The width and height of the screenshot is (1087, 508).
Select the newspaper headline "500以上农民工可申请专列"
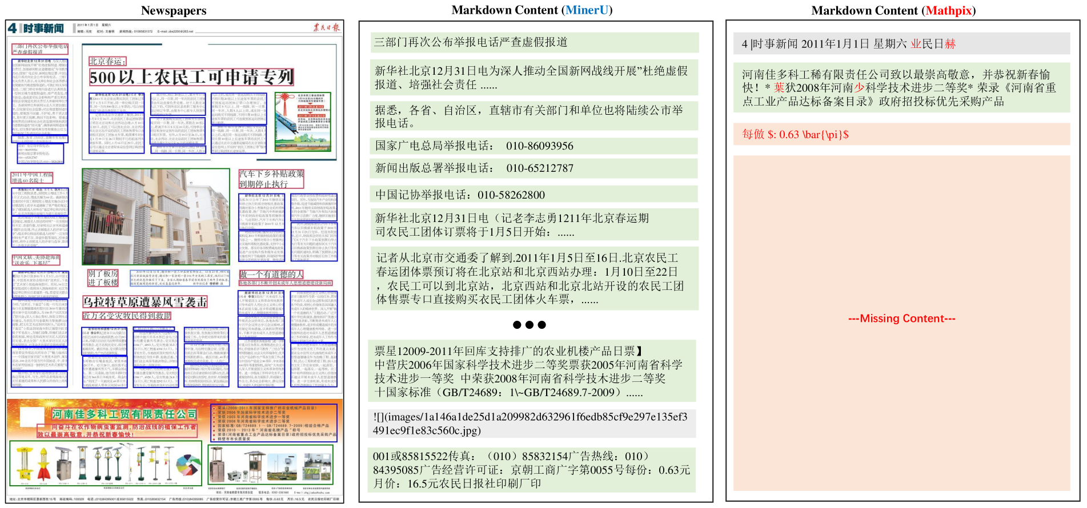coord(191,77)
